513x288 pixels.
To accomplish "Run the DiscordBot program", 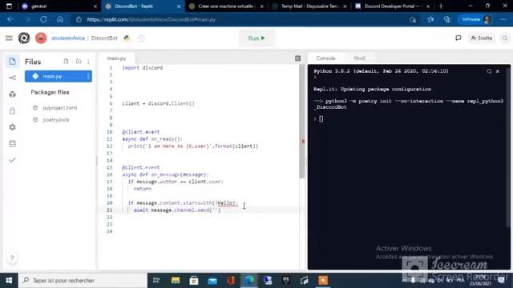I will click(x=256, y=38).
